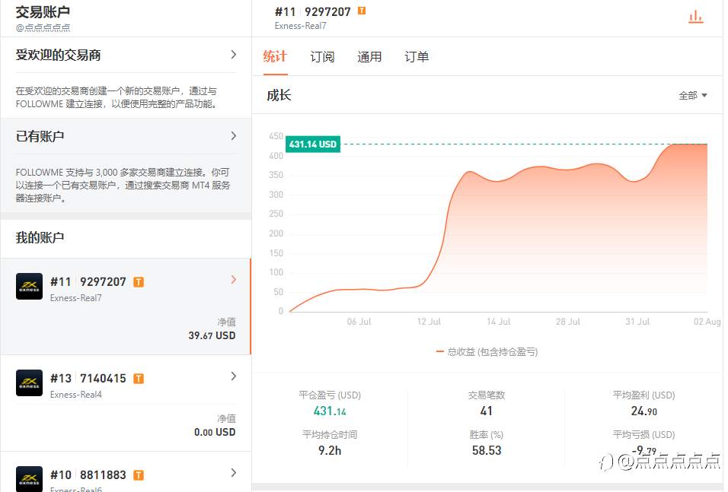Toggle the 总收益 (包含持仓盈亏) legend item

pyautogui.click(x=487, y=352)
